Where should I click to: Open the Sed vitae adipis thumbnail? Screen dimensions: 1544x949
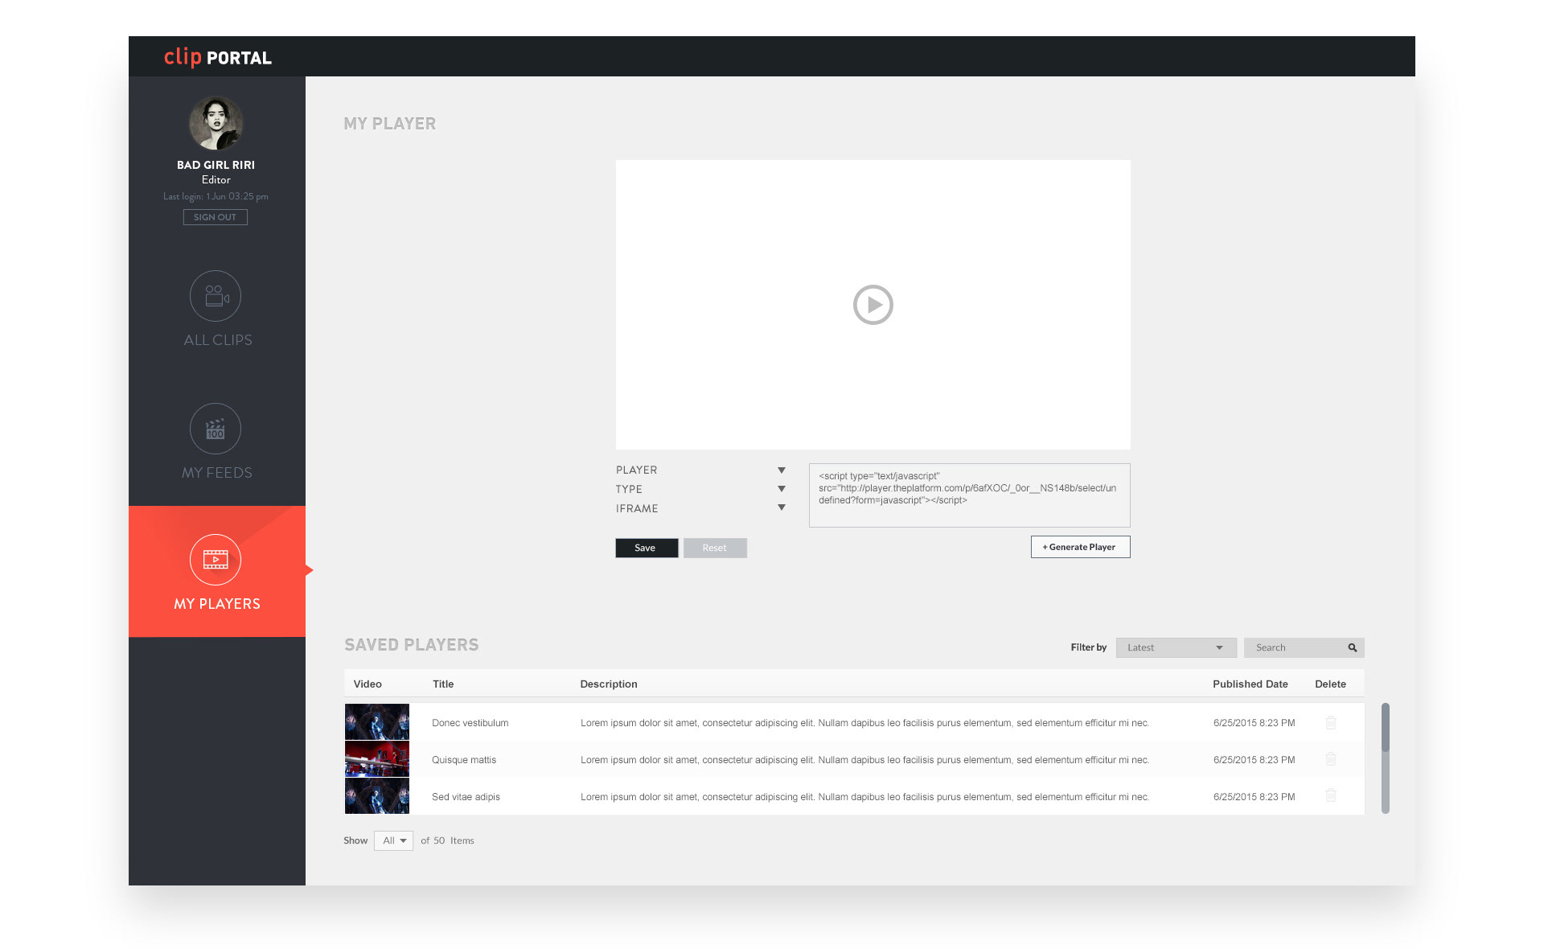(377, 795)
